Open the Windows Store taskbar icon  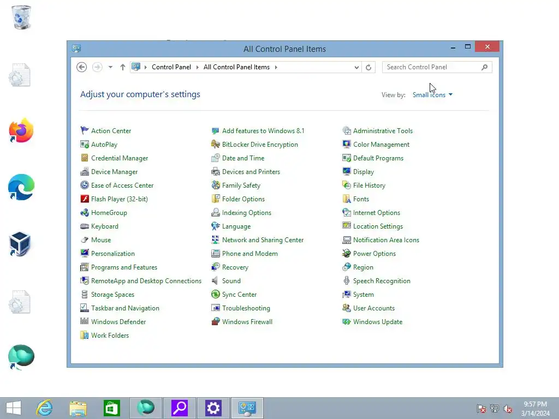coord(111,408)
